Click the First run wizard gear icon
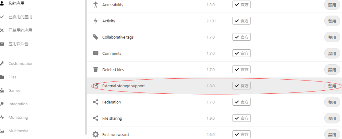Screen dimensions: 342x139 (x=95, y=134)
